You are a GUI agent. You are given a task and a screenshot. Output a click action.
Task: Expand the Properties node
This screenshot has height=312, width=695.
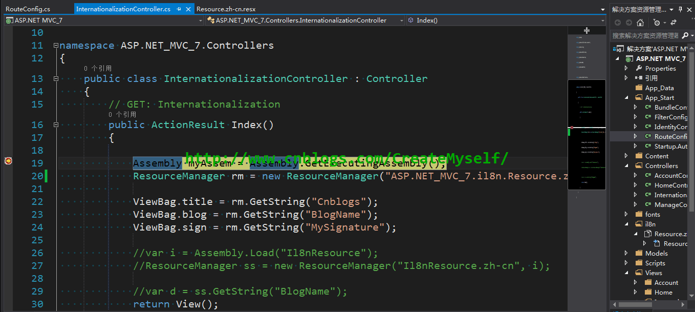(x=626, y=68)
